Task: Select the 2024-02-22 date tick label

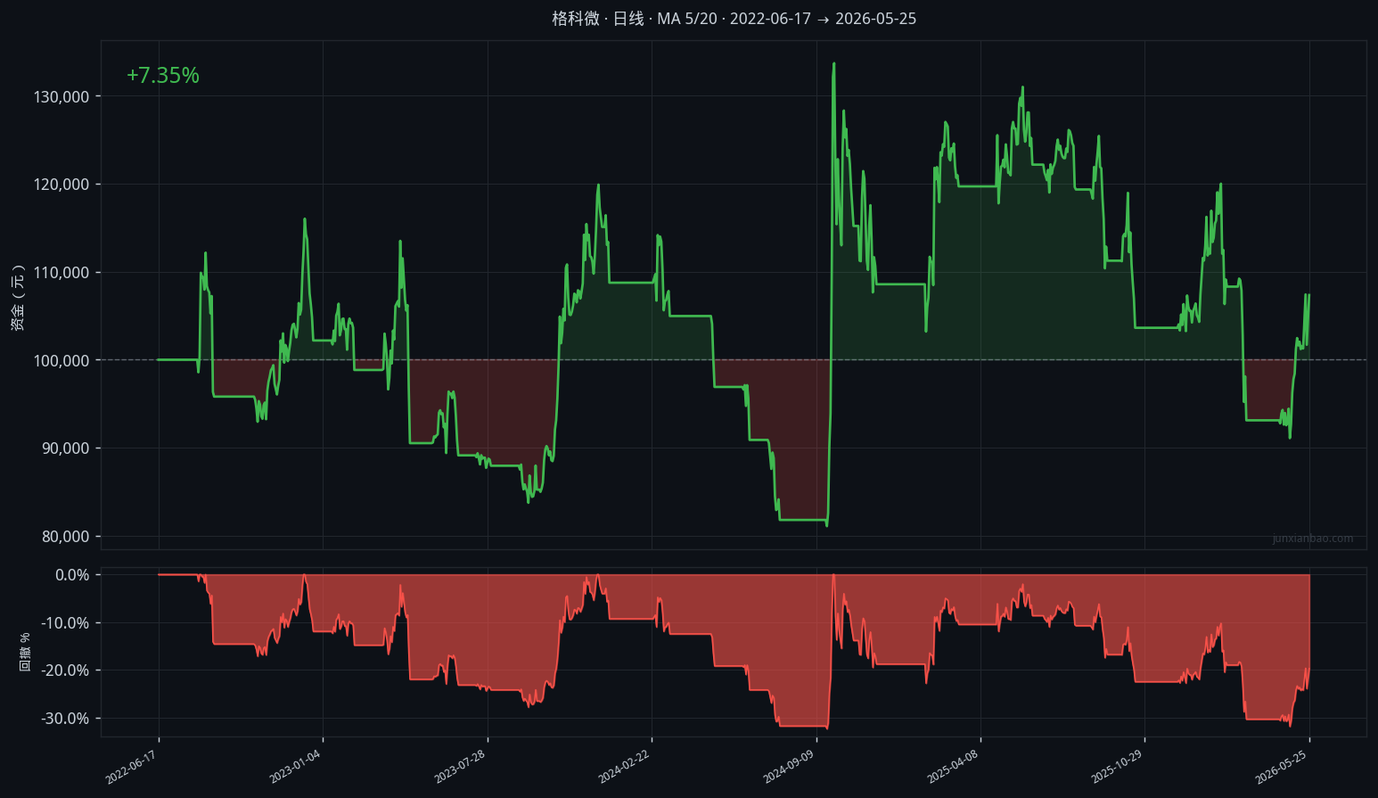Action: [x=625, y=768]
